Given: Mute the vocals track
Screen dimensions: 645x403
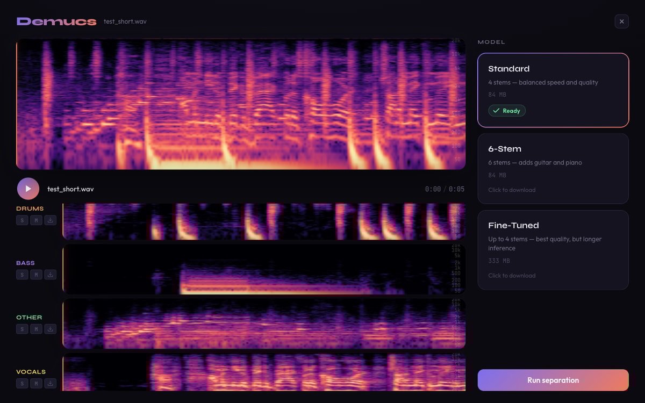Looking at the screenshot, I should 36,383.
